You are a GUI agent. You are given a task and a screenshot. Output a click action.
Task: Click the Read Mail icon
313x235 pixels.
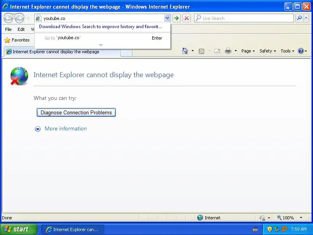point(217,51)
